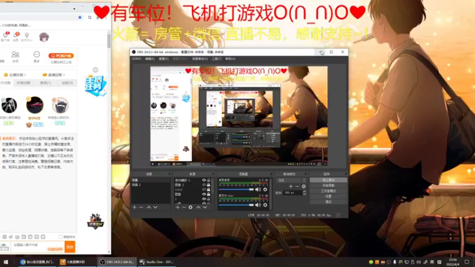Image resolution: width=475 pixels, height=267 pixels.
Task: Toggle the lock on the 图像 2 source
Action: [x=208, y=185]
